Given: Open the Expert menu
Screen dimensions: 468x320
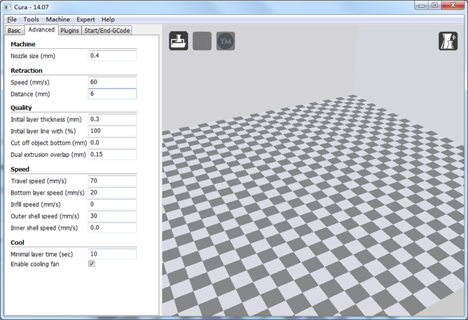Looking at the screenshot, I should pyautogui.click(x=85, y=20).
